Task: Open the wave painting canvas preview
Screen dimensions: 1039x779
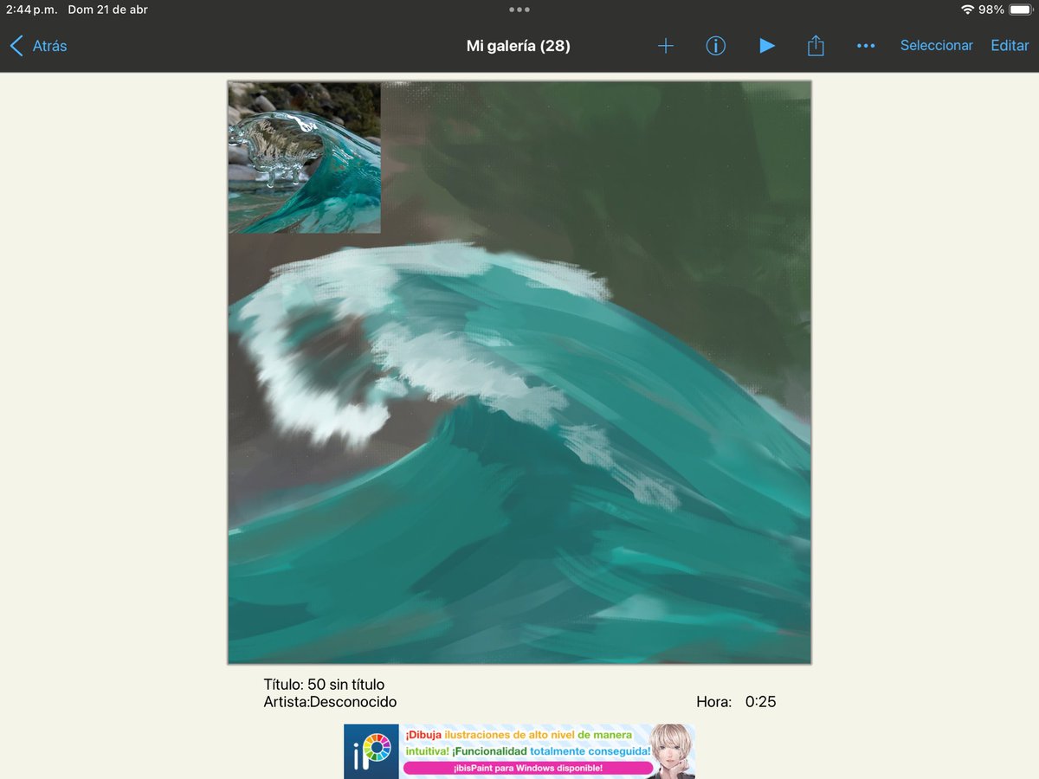Action: (519, 372)
